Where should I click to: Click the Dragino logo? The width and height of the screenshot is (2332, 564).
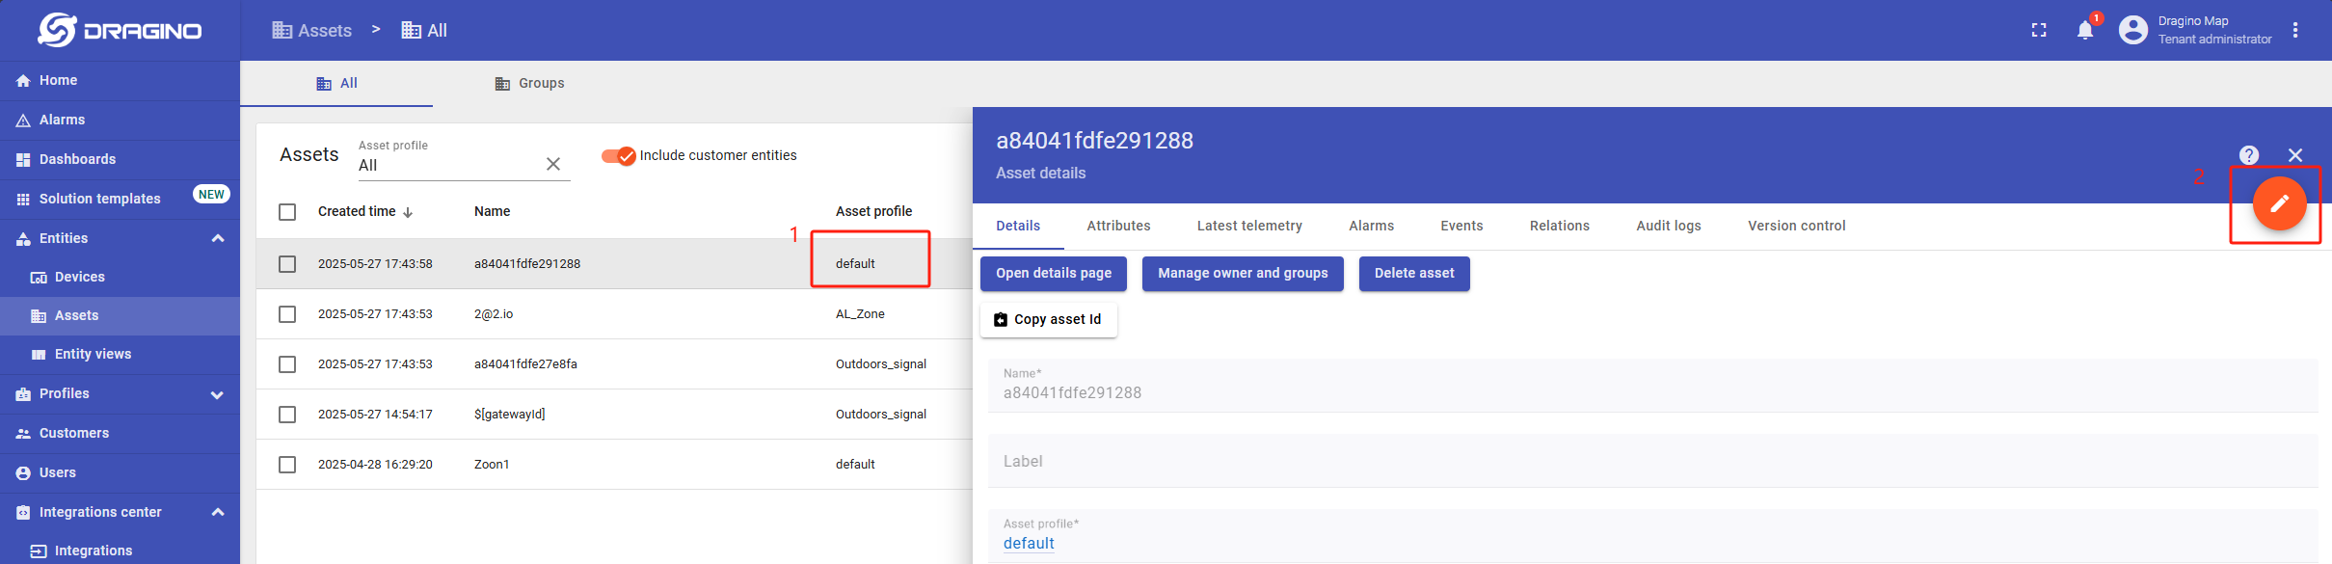coord(120,30)
